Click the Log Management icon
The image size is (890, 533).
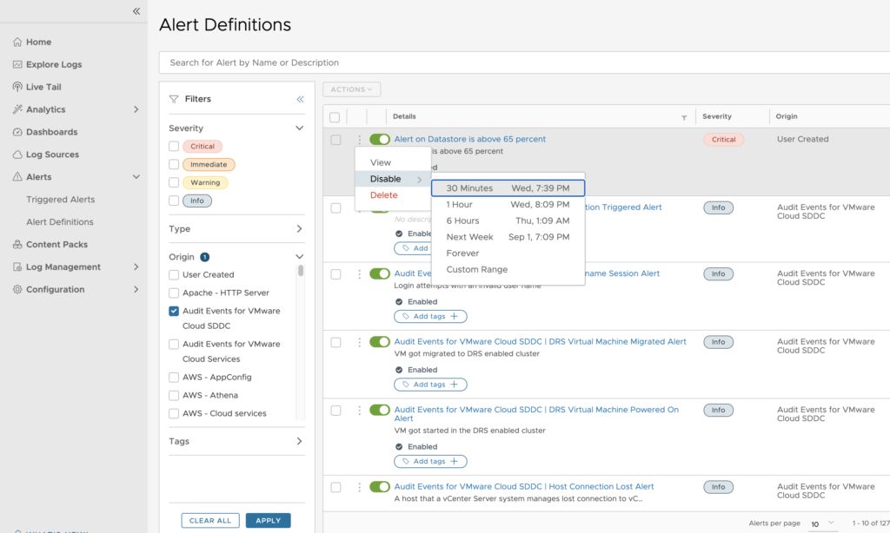(17, 267)
